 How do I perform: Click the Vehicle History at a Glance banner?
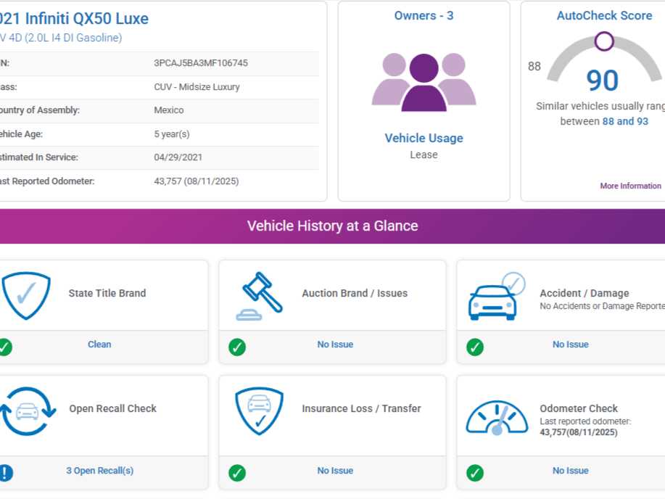pos(332,226)
